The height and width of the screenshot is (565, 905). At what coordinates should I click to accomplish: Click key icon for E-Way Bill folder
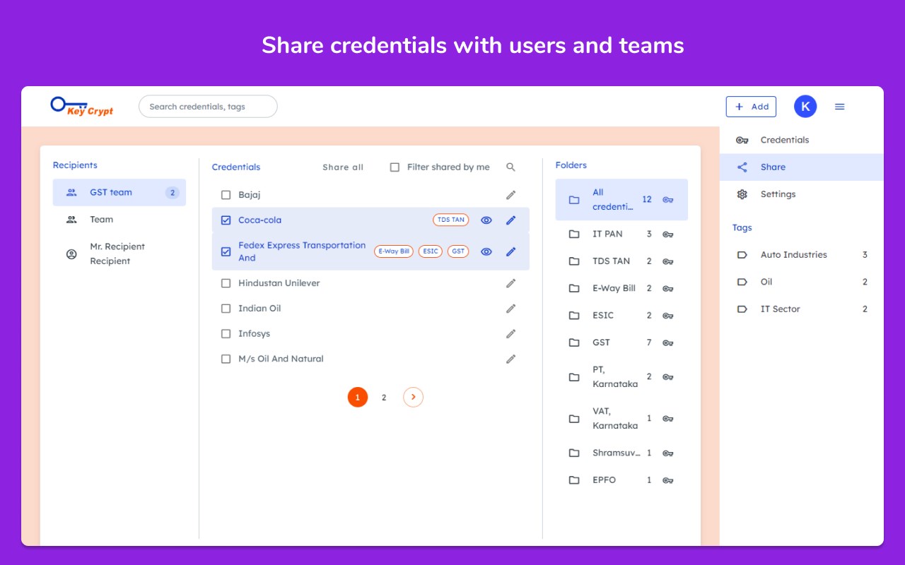pos(668,289)
